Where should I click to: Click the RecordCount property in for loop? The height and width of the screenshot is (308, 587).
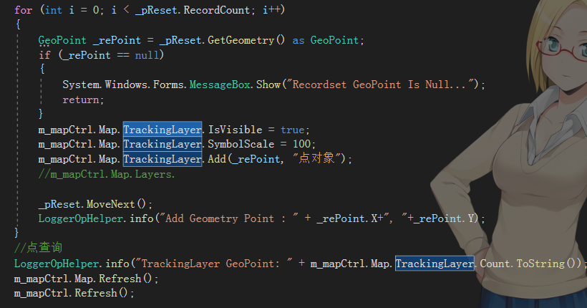coord(216,10)
